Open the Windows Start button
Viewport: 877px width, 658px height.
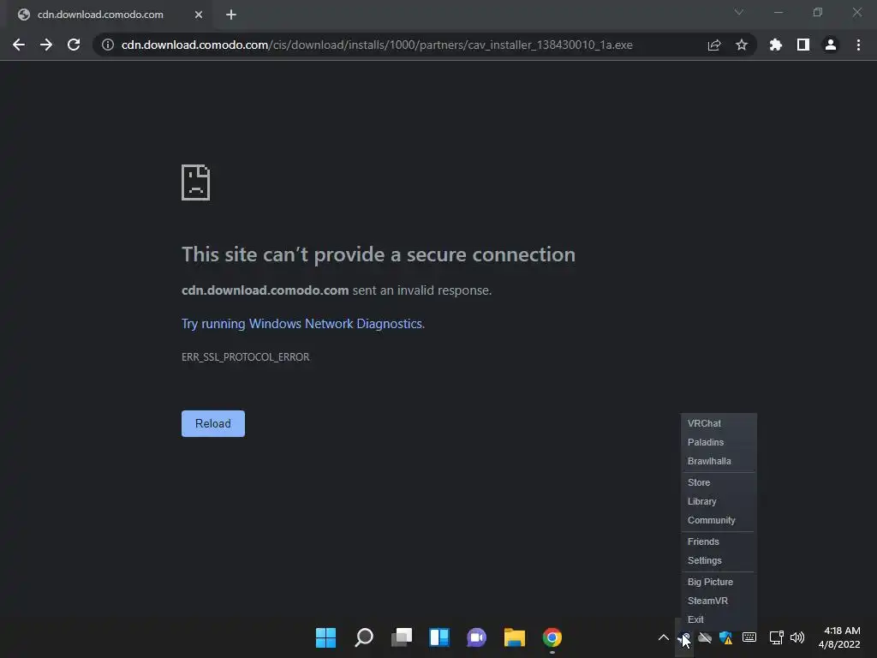coord(325,637)
